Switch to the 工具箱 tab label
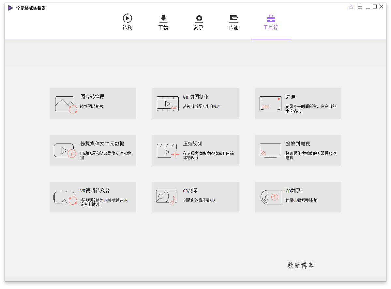The image size is (391, 289). click(x=271, y=27)
